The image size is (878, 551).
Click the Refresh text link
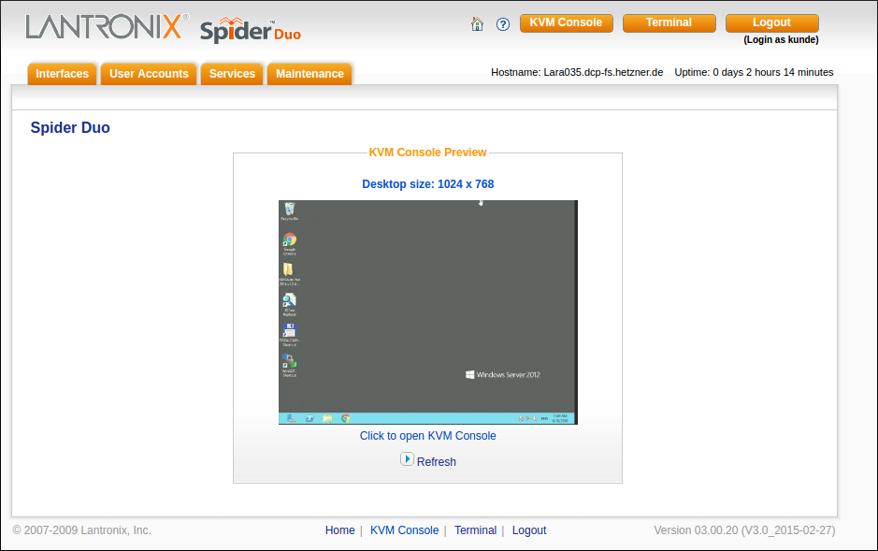437,462
